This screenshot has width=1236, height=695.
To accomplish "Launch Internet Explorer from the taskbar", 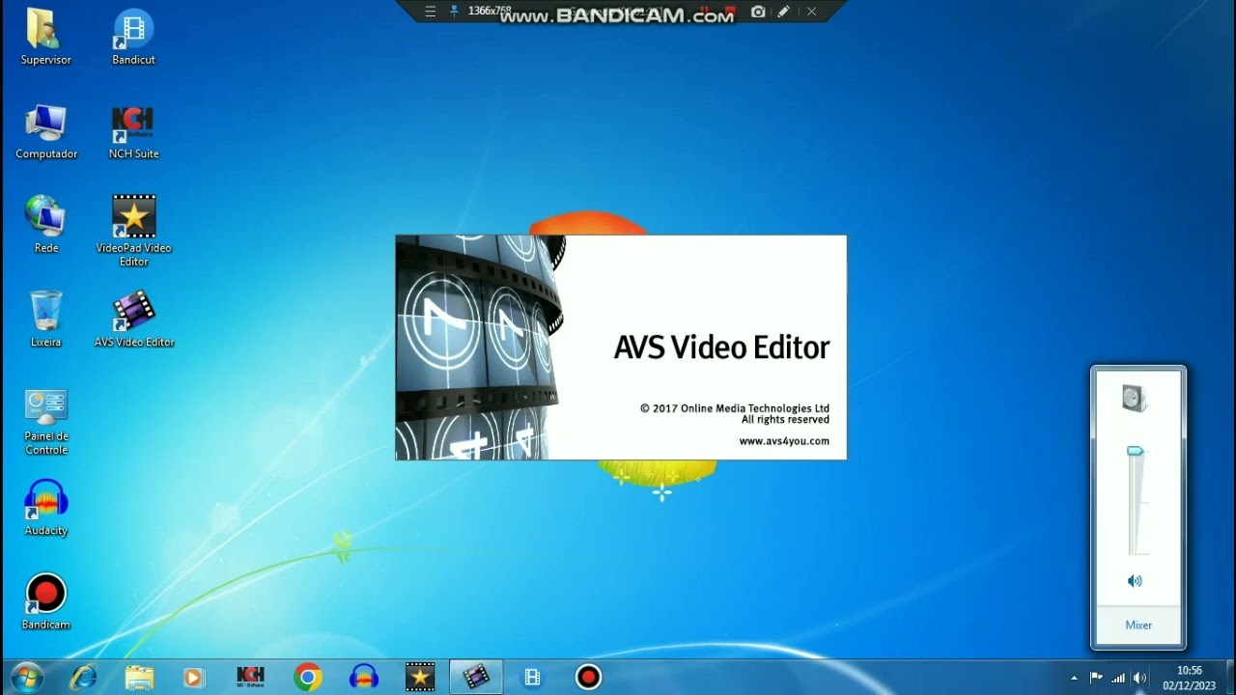I will [84, 678].
